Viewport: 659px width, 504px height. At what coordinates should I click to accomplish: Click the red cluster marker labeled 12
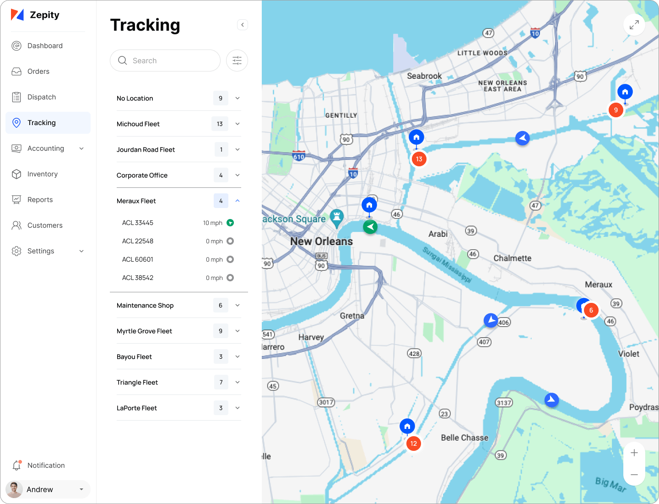pyautogui.click(x=413, y=443)
